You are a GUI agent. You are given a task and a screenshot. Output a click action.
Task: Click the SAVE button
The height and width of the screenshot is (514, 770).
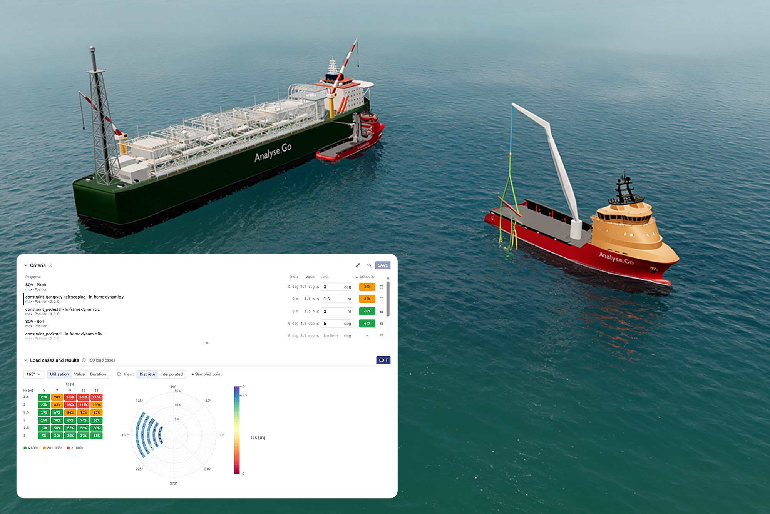pyautogui.click(x=383, y=265)
